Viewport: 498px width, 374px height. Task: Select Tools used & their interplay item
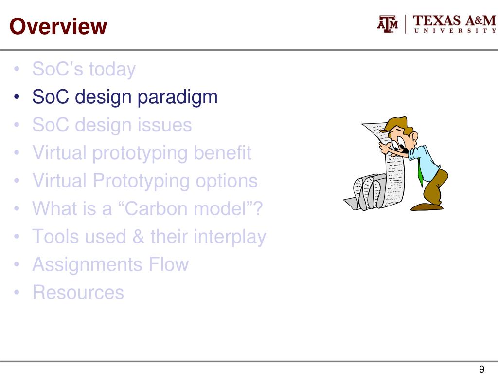click(x=149, y=237)
